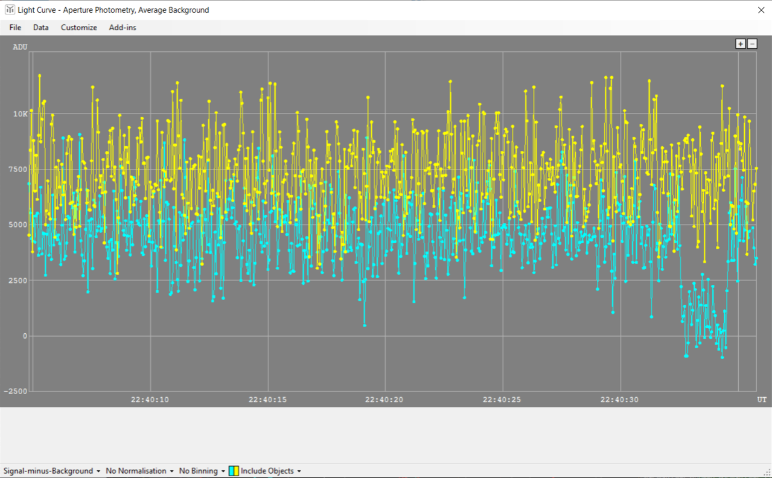Image resolution: width=772 pixels, height=478 pixels.
Task: Open the Add-ins menu
Action: click(x=123, y=28)
